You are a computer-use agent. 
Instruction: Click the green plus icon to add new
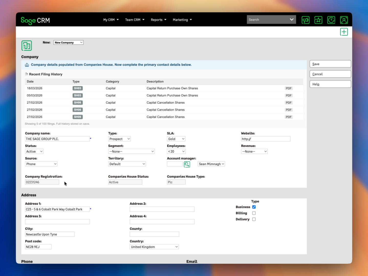pos(344,32)
